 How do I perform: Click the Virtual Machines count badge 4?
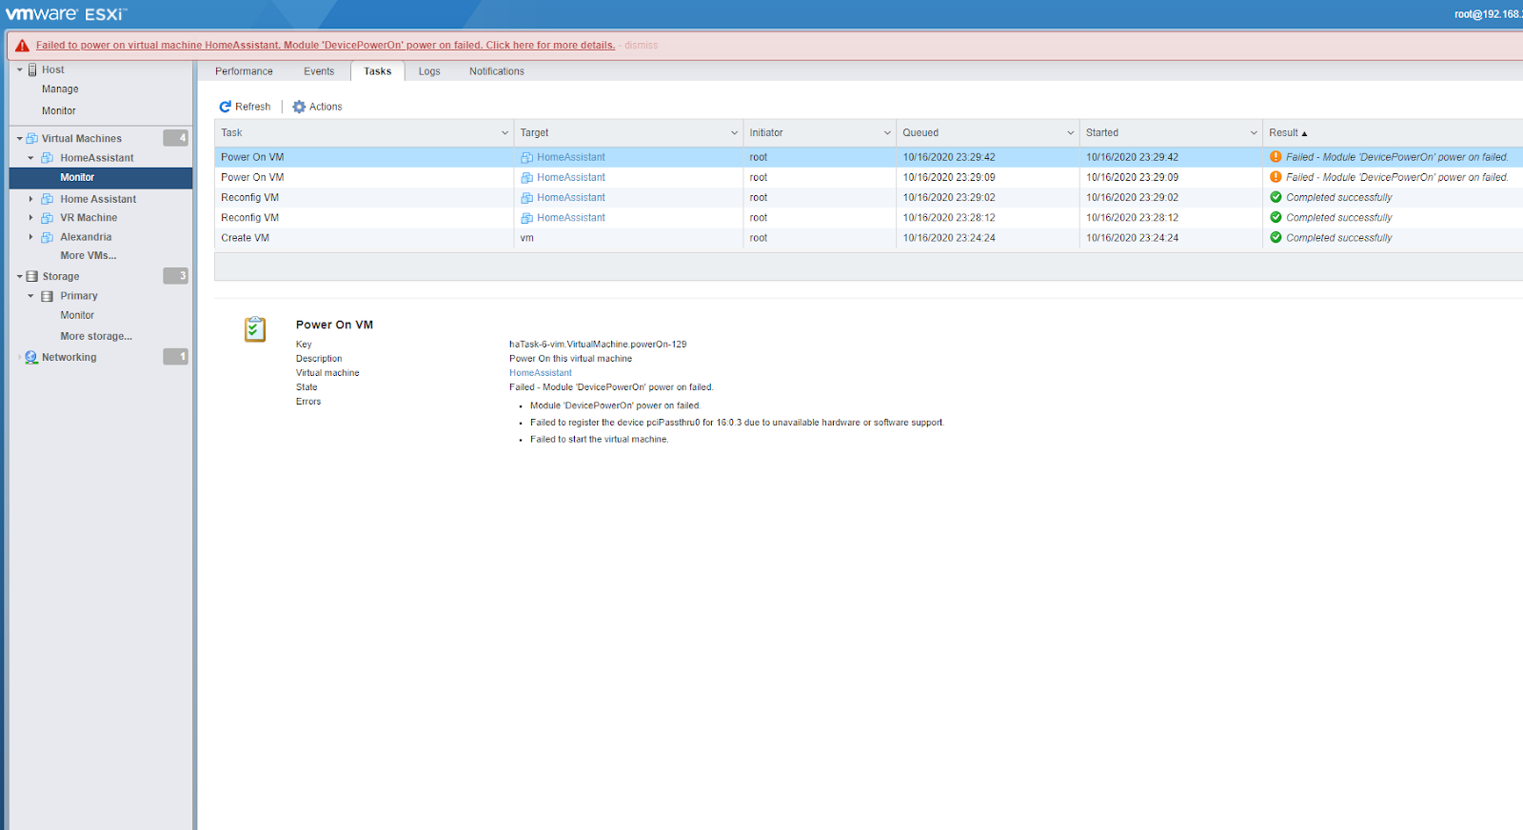tap(176, 138)
